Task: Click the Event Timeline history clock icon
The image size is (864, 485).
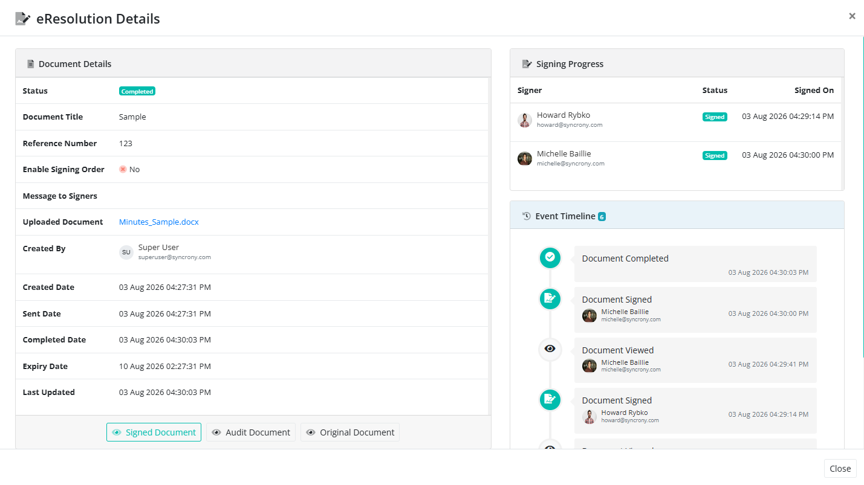Action: pyautogui.click(x=527, y=216)
